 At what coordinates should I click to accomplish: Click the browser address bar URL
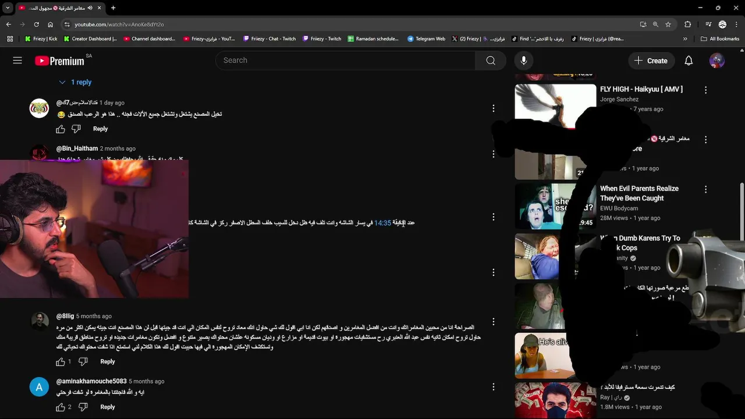(119, 24)
